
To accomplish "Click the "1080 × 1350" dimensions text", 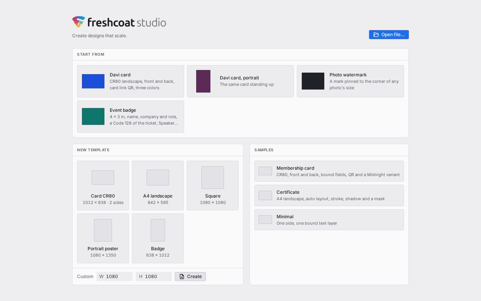I will coord(103,255).
